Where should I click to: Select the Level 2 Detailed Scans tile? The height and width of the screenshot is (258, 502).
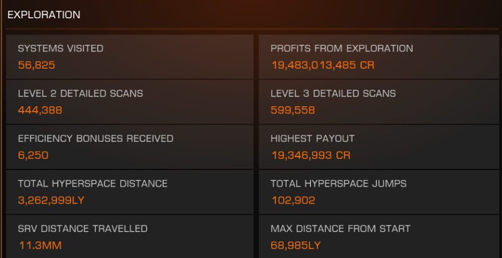point(130,102)
